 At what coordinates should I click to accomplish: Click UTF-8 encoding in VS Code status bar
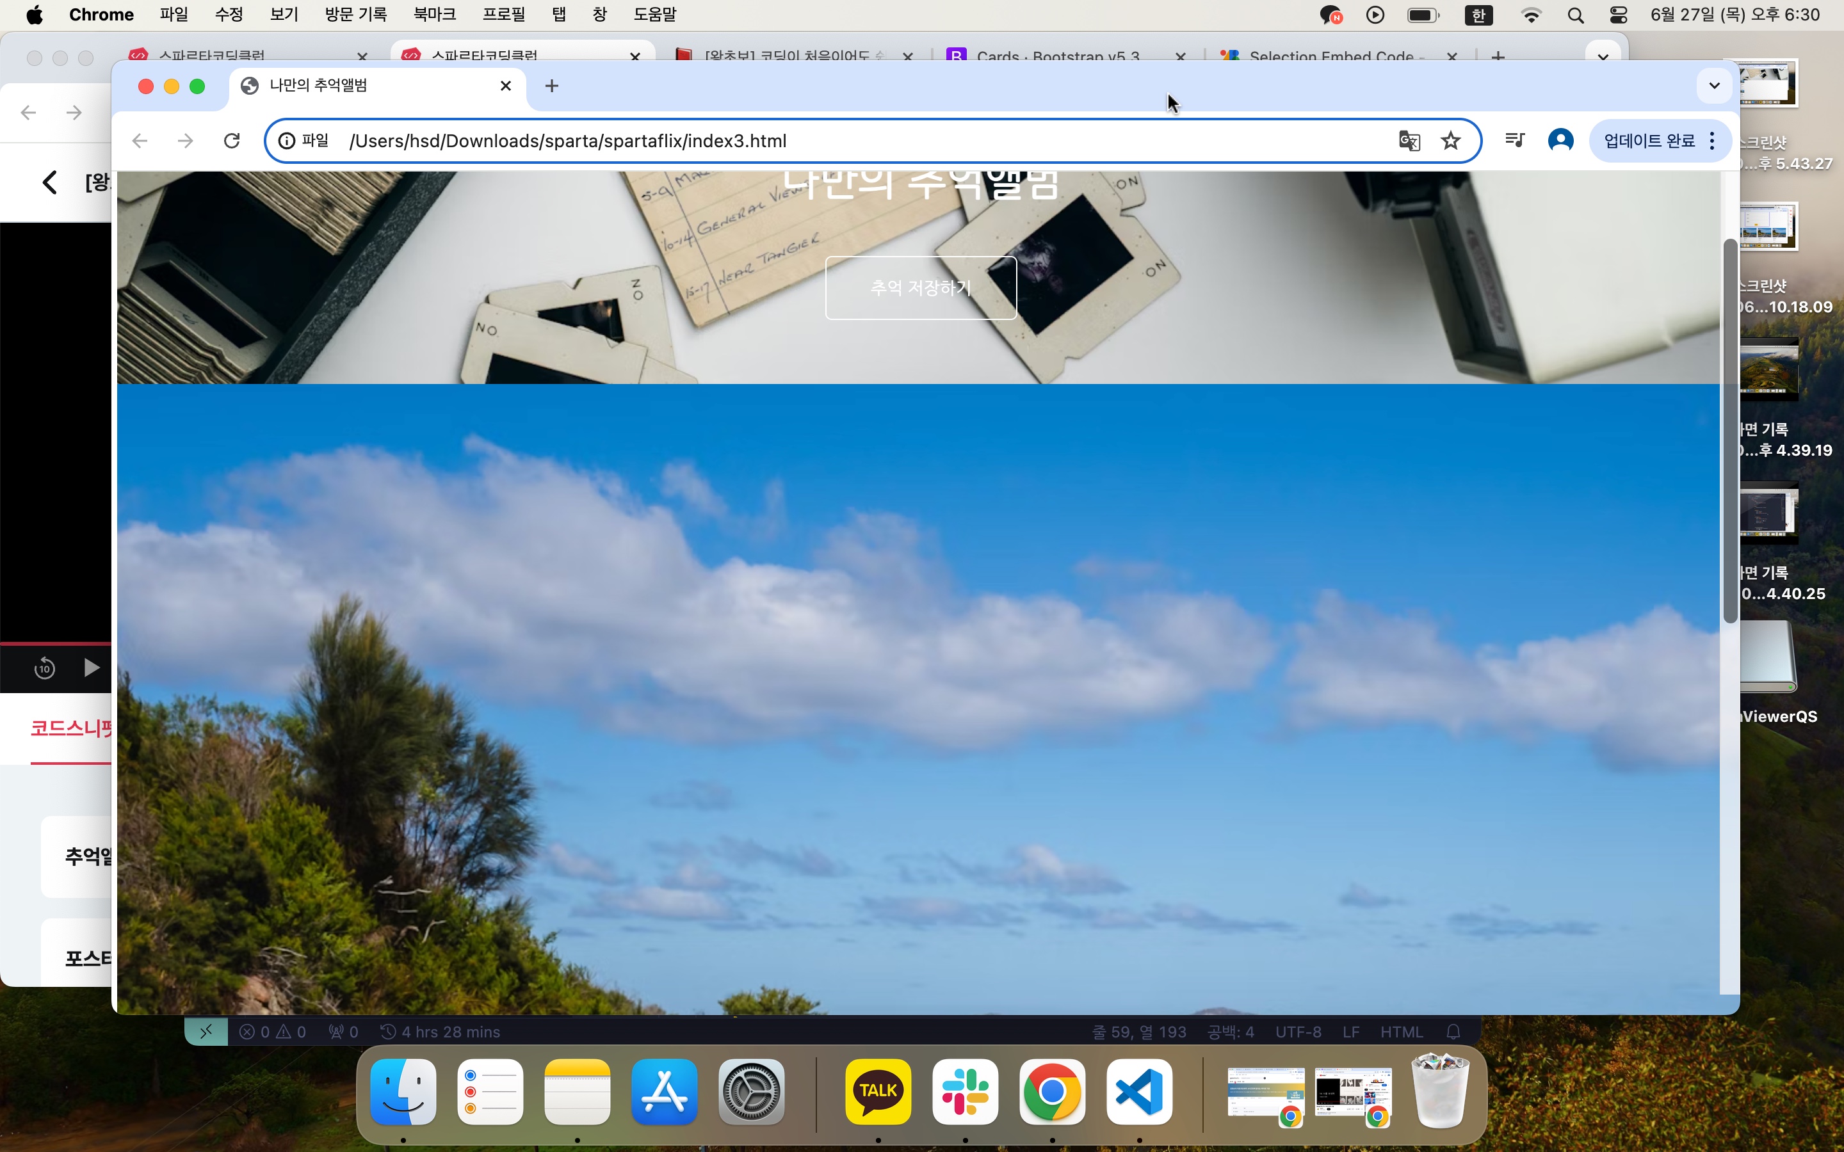click(1298, 1032)
